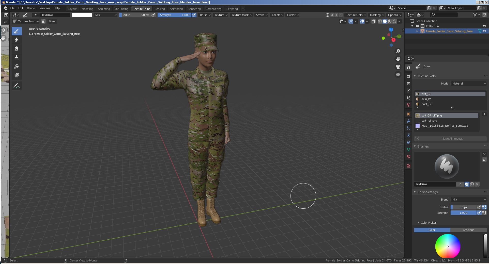Open the Stroke popover

tap(262, 15)
